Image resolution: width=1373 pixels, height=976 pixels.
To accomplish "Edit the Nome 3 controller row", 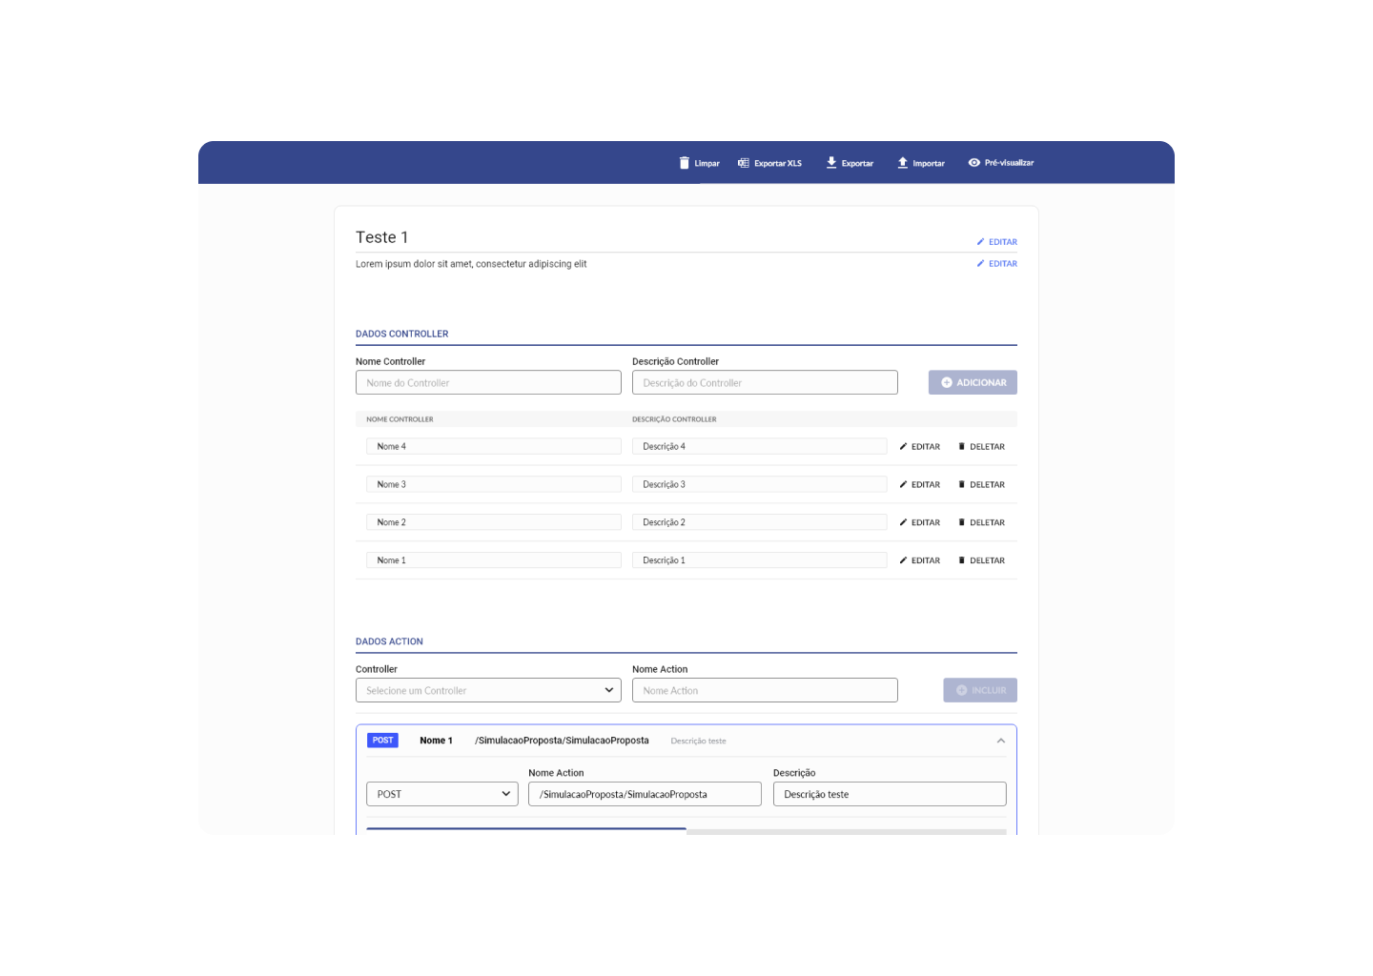I will coord(919,485).
